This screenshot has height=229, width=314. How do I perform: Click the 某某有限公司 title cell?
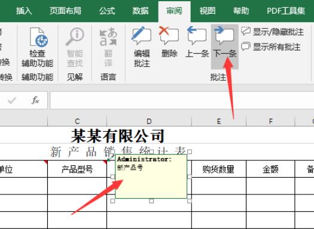pyautogui.click(x=118, y=136)
